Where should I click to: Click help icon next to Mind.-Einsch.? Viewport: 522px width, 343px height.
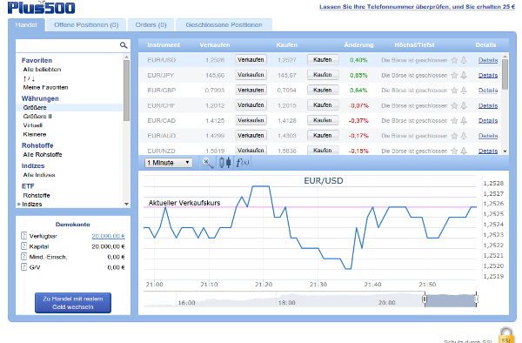pos(24,257)
